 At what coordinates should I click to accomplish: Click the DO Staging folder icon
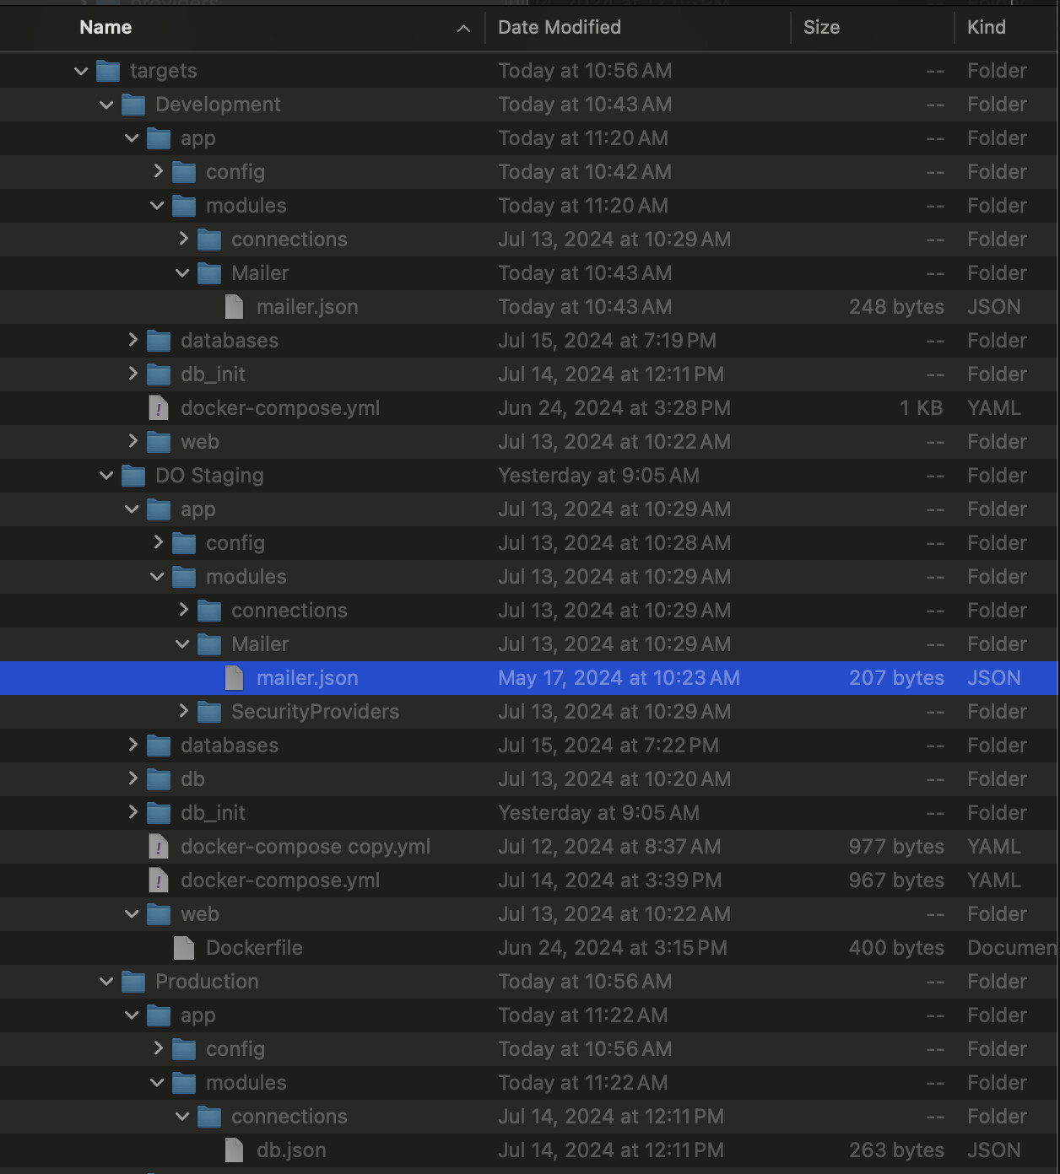pos(133,476)
